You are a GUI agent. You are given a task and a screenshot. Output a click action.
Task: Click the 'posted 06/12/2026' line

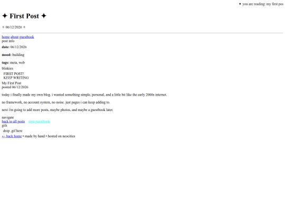(x=15, y=87)
